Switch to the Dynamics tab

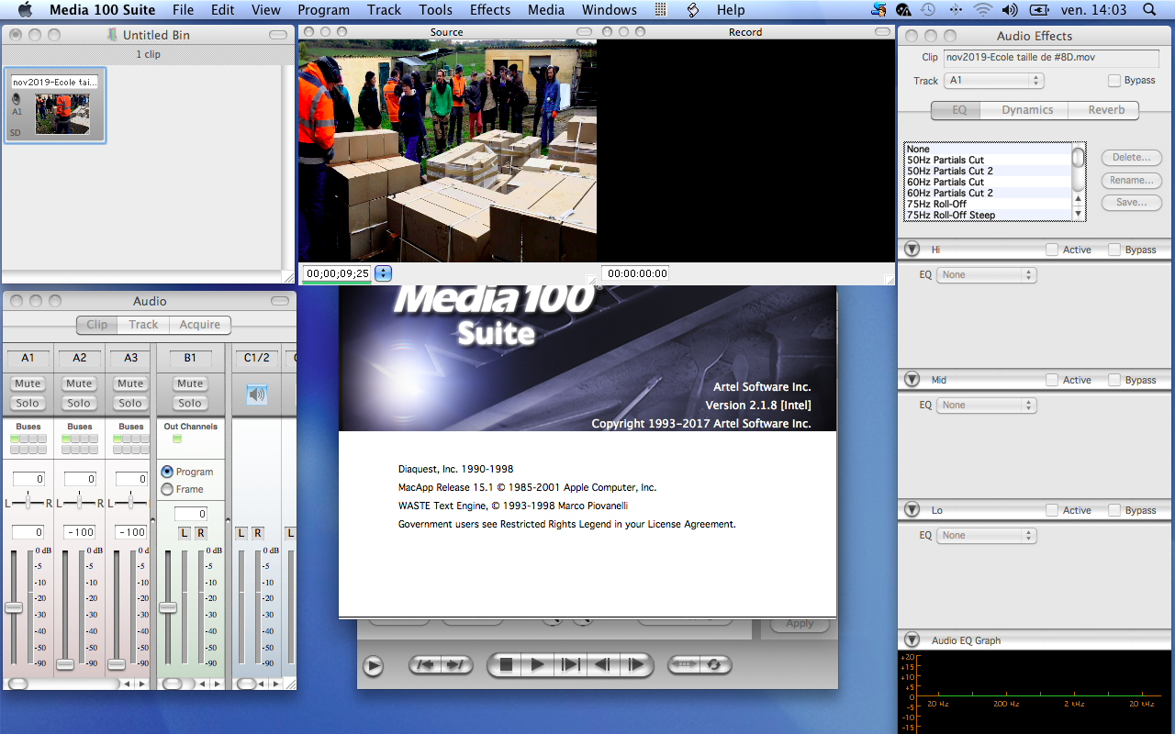[x=1026, y=110]
